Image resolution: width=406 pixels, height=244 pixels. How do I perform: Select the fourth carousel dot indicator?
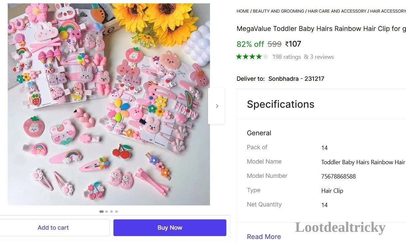point(116,211)
